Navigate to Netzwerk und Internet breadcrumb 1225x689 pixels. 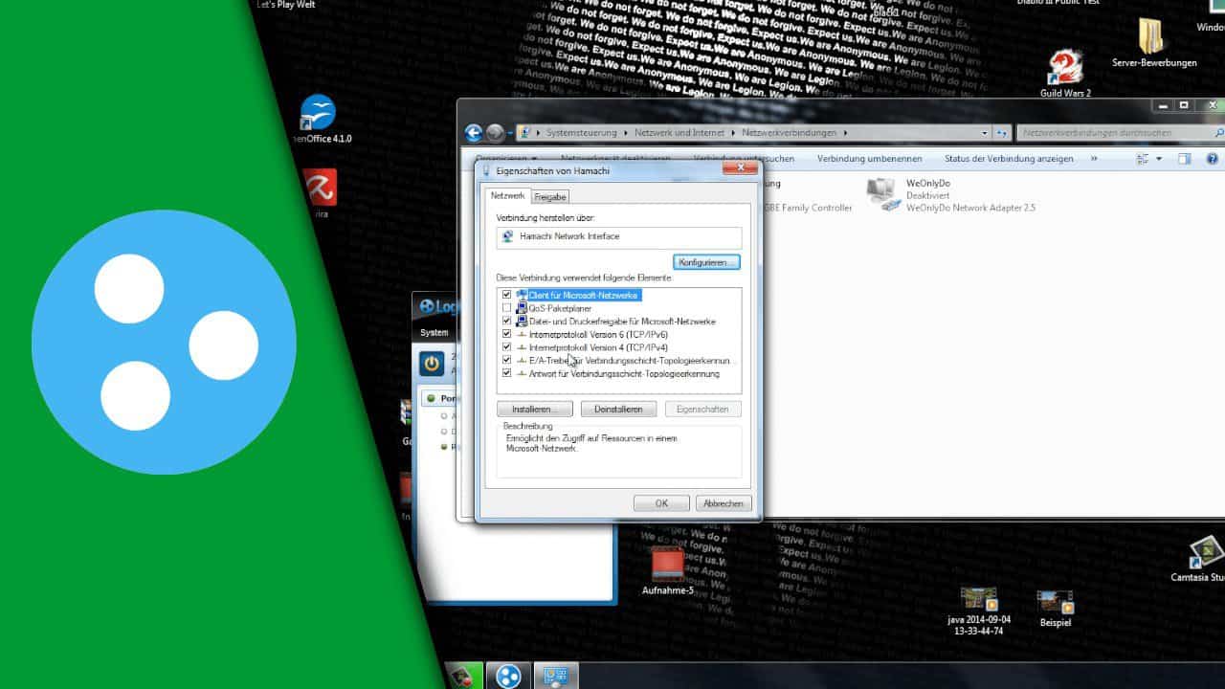coord(679,133)
